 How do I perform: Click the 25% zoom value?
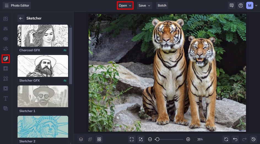tap(200, 139)
